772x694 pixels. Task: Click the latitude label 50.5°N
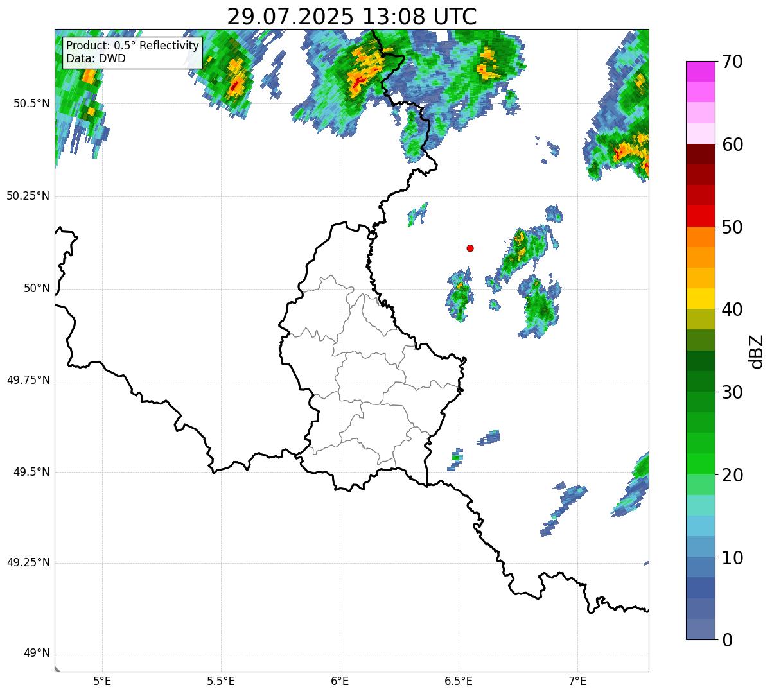31,103
